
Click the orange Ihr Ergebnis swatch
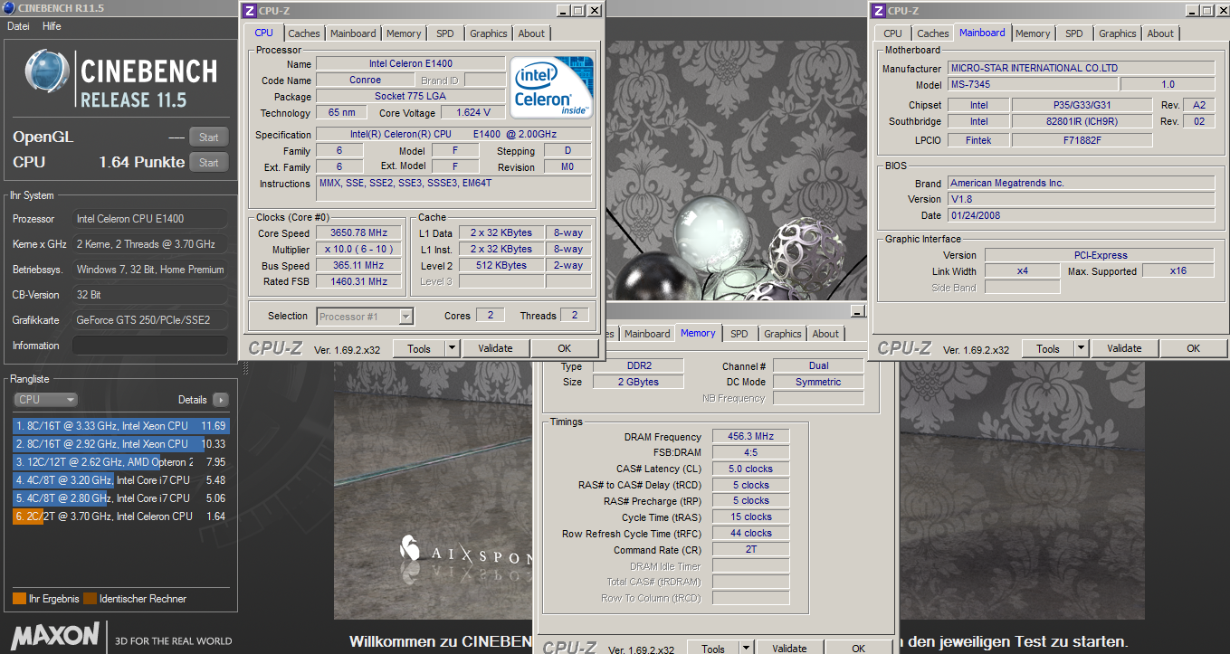coord(19,598)
